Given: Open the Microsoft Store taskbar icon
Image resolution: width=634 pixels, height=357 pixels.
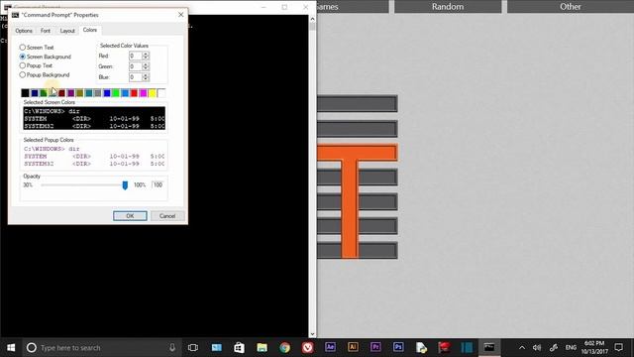Looking at the screenshot, I should point(239,348).
